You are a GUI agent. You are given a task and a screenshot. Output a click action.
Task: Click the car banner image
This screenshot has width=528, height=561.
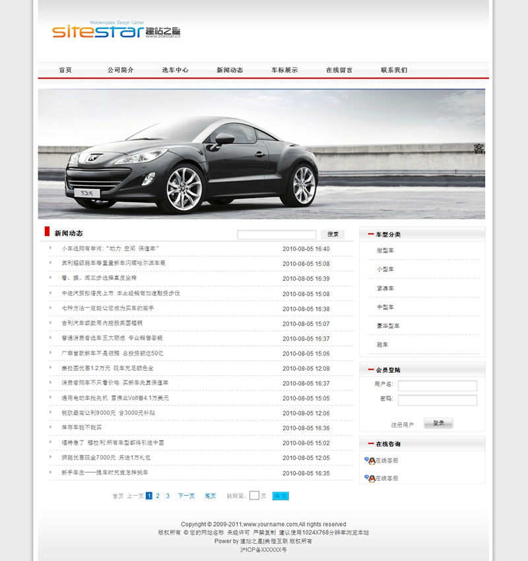pos(261,154)
